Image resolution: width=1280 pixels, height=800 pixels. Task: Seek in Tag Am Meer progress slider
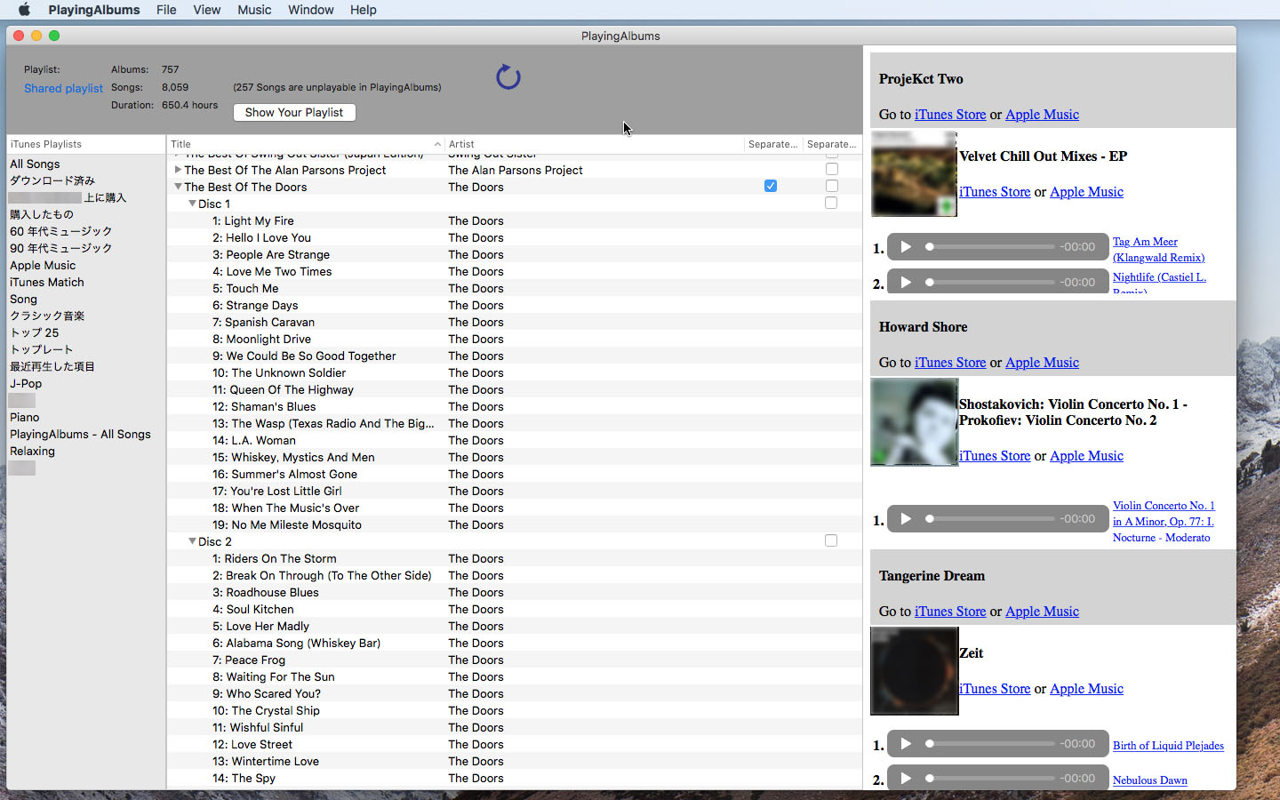[x=989, y=246]
